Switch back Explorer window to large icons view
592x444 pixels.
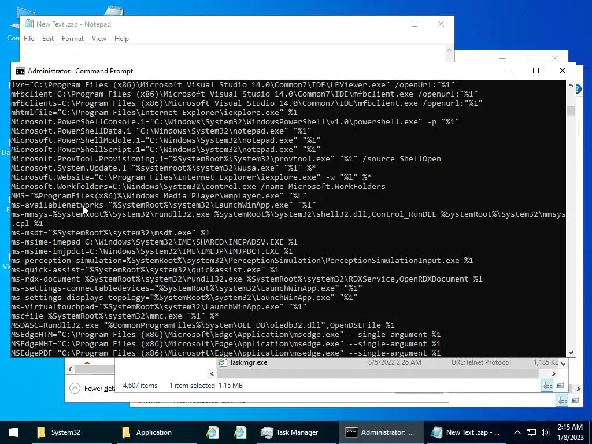coord(575,400)
